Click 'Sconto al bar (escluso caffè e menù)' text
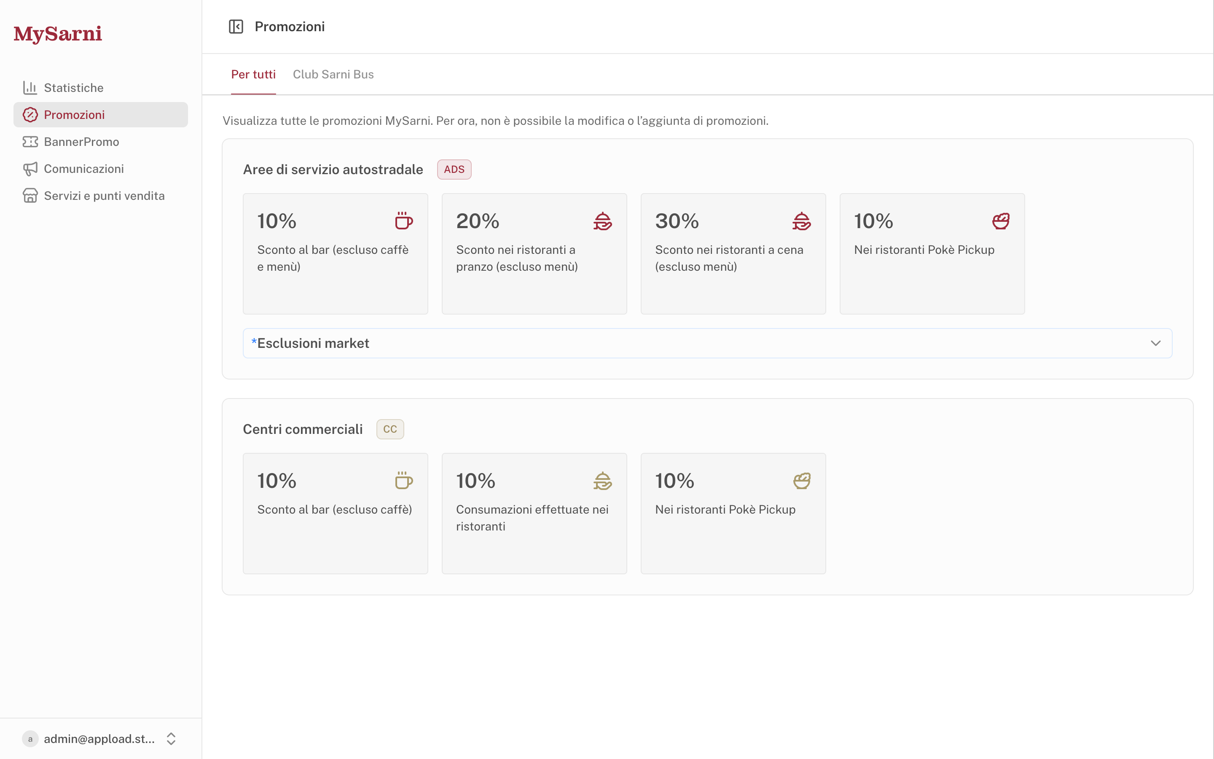The width and height of the screenshot is (1214, 759). click(333, 258)
